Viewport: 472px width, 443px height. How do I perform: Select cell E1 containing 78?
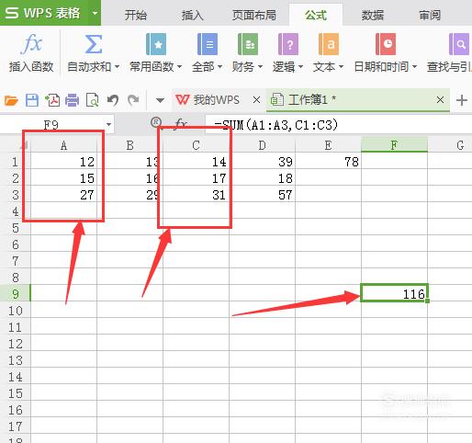coord(328,162)
